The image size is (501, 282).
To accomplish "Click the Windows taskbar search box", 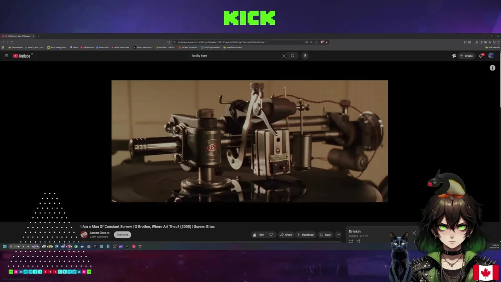I will click(x=23, y=246).
